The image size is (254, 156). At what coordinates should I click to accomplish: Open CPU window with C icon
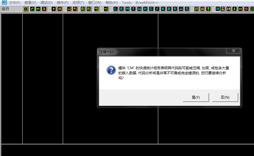coord(151,9)
